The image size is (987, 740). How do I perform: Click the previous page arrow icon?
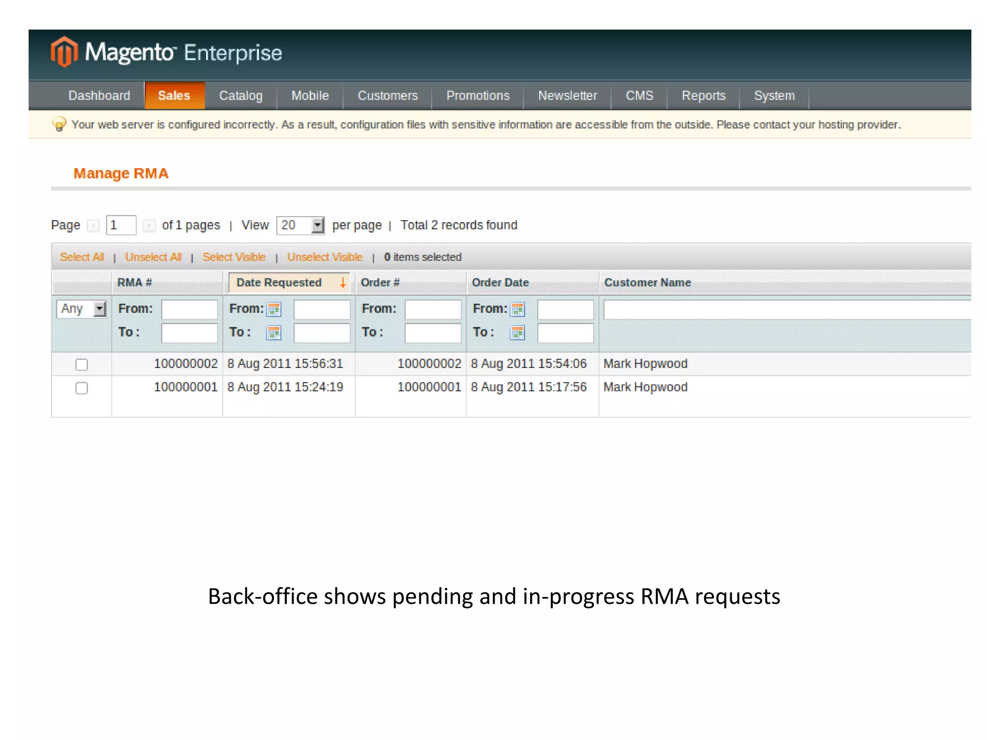93,225
